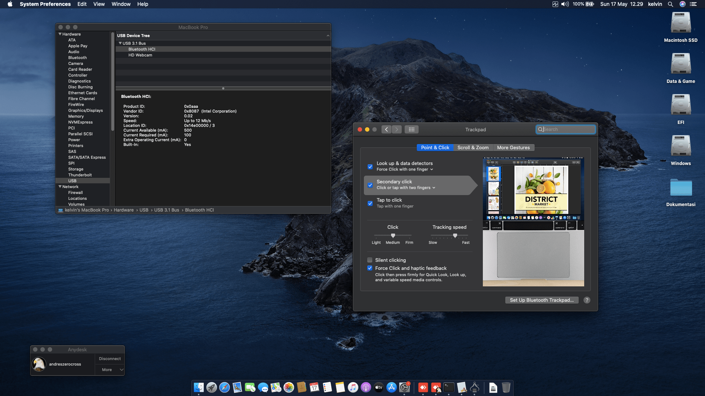This screenshot has height=396, width=705.
Task: Open Safari in the Dock
Action: [224, 387]
